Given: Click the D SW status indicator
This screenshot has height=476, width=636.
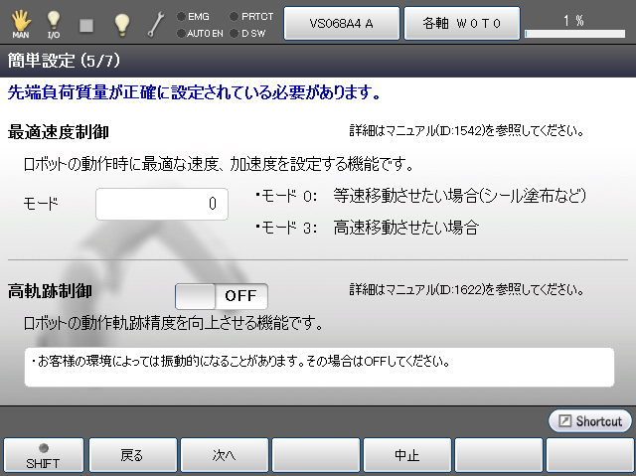Looking at the screenshot, I should click(x=248, y=33).
